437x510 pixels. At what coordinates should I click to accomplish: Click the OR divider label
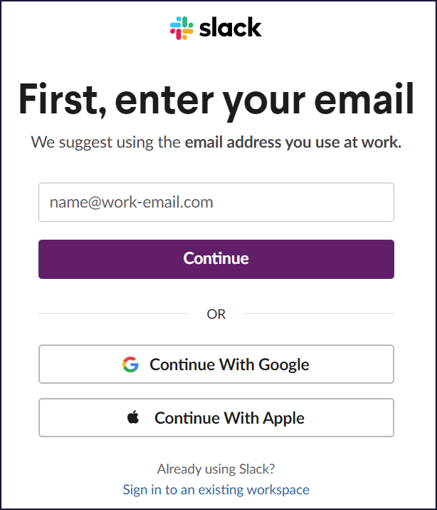coord(216,314)
